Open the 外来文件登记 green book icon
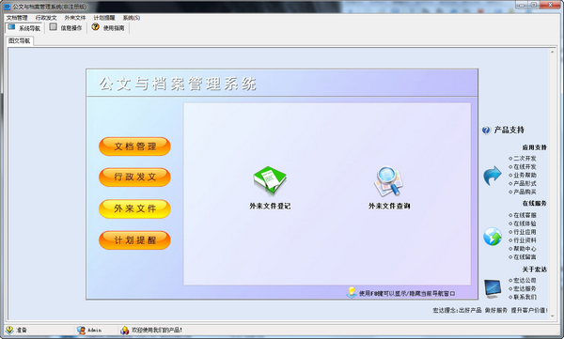 [270, 180]
